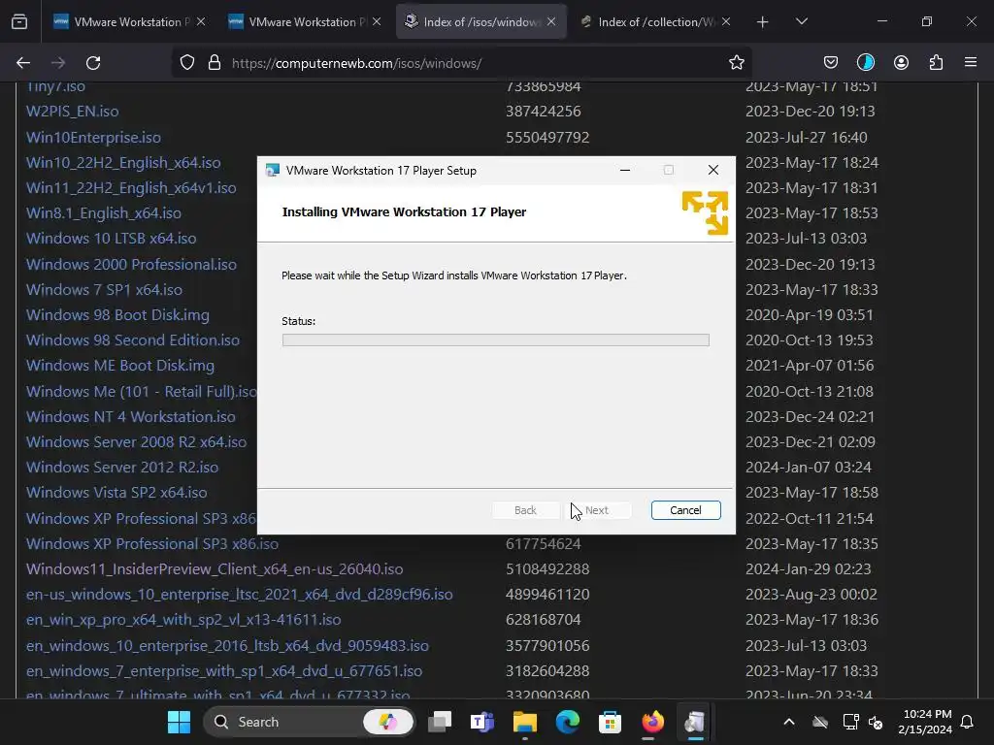The image size is (994, 745).
Task: Open tracking protection shield icon
Action: click(187, 63)
